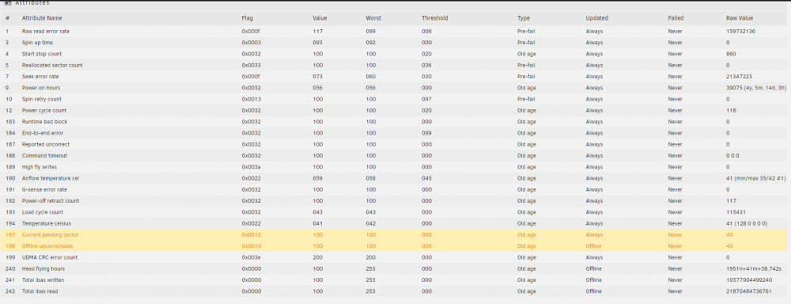Screen dimensions: 791x304
Task: Click raw value 860
Action: [731, 54]
